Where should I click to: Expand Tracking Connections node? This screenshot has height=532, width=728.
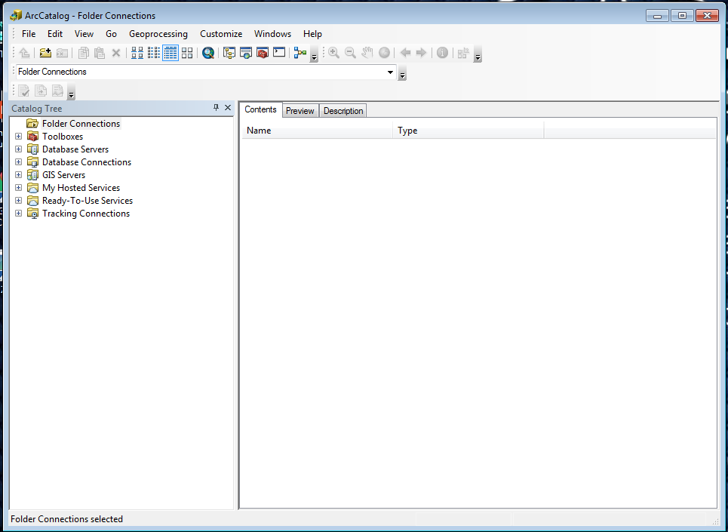(x=19, y=213)
